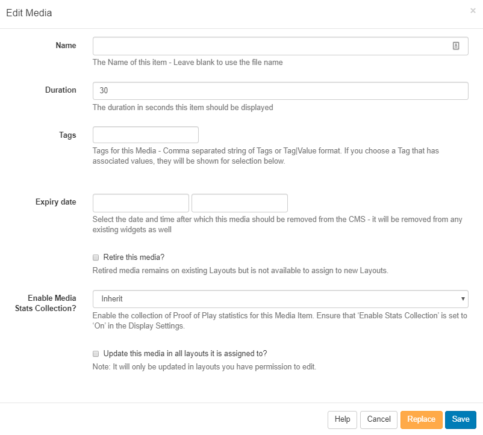483x435 pixels.
Task: Expand the Inherit stats collection dropdown
Action: tap(280, 299)
